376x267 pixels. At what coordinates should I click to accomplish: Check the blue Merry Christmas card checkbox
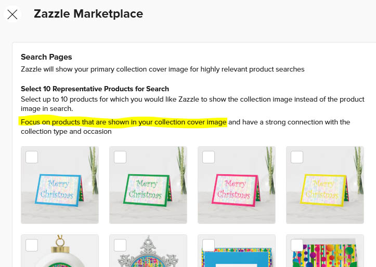32,157
